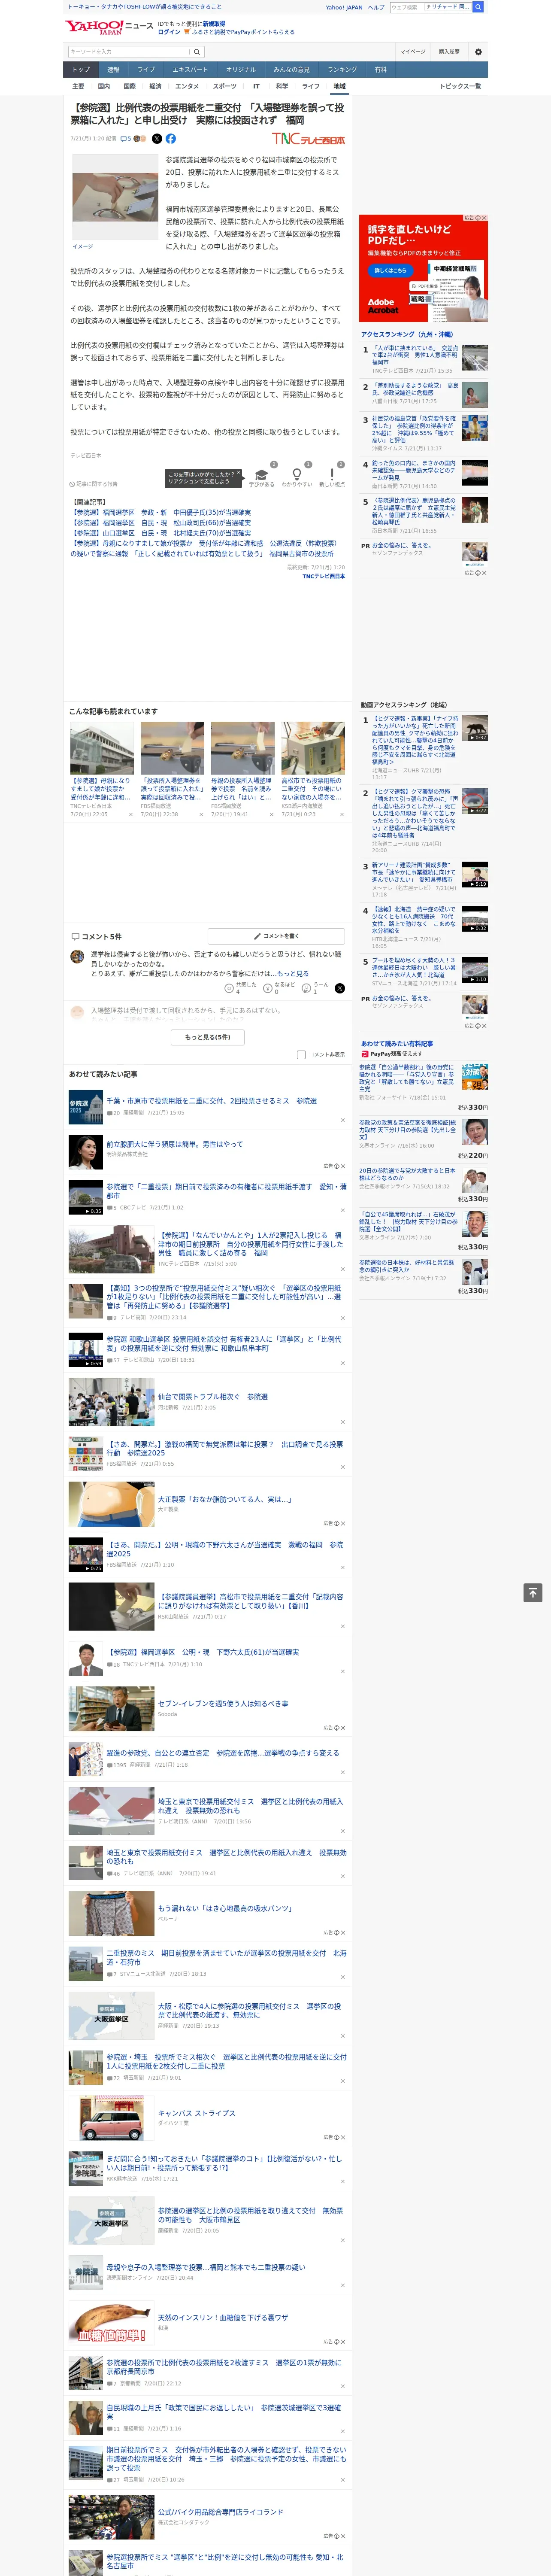
Task: Click the search magnifier button beside keyword field
Action: [197, 51]
